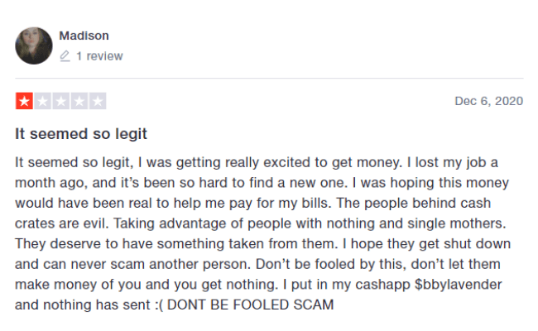Select the second grey rating star
This screenshot has height=331, width=538.
click(x=43, y=101)
